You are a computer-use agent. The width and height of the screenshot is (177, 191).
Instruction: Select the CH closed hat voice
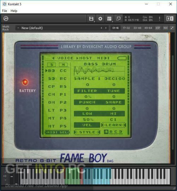coord(51,94)
